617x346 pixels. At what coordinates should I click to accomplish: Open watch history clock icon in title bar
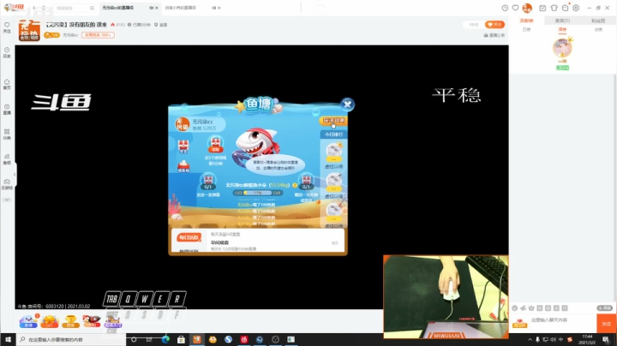tap(505, 8)
